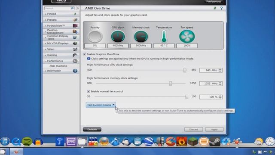Screen dimensions: 275x155
Task: Open the Thunderbird mail dock icon
Action: click(x=126, y=142)
